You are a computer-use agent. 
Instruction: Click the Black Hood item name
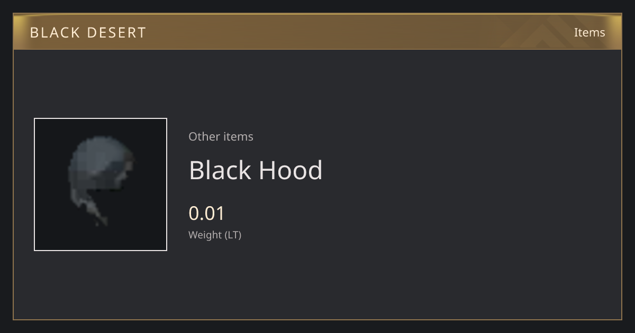pos(256,170)
